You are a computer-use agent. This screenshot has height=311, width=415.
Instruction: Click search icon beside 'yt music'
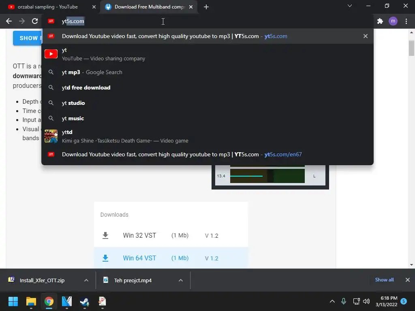[x=51, y=118]
